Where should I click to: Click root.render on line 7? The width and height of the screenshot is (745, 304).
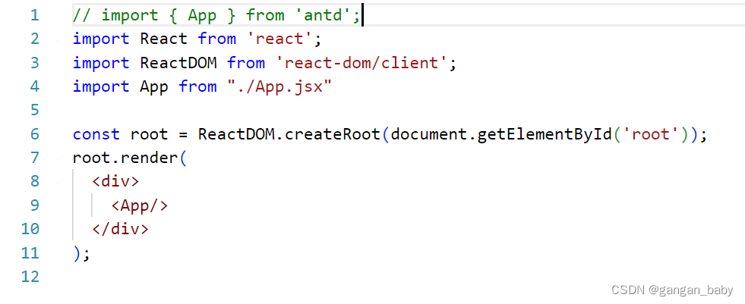coord(125,158)
